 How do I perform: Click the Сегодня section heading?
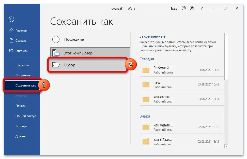tap(147, 59)
